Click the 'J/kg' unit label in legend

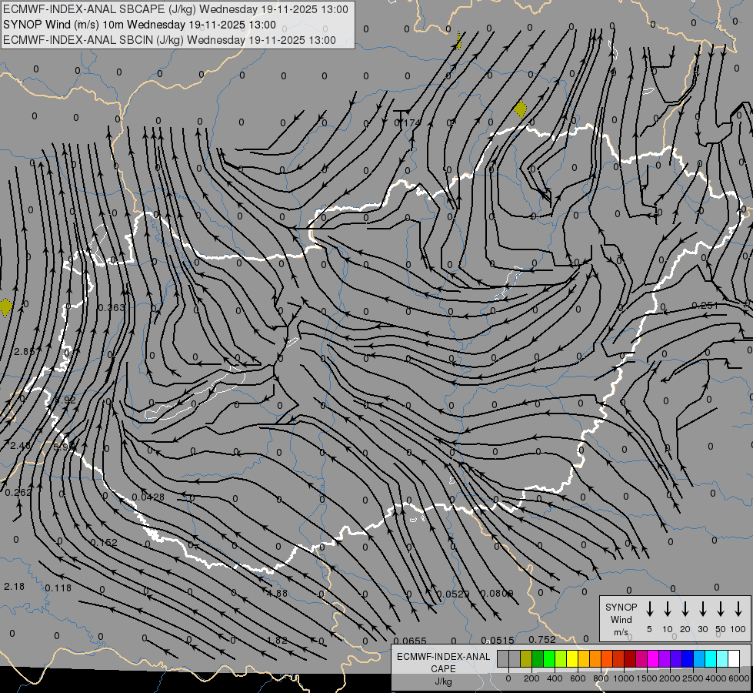click(x=443, y=681)
